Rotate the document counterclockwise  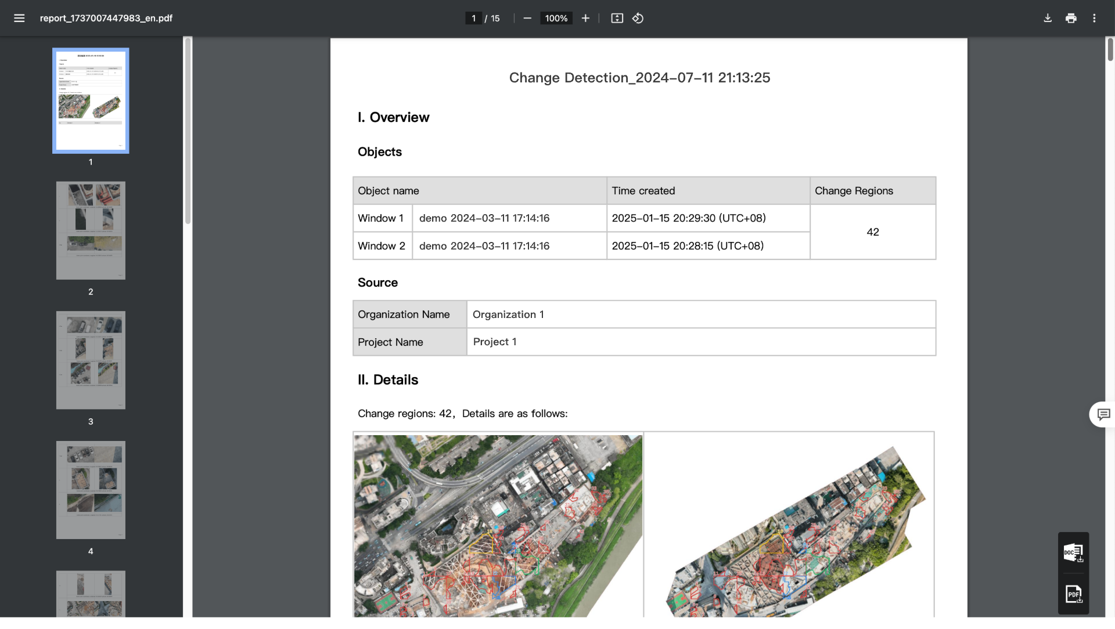[638, 18]
